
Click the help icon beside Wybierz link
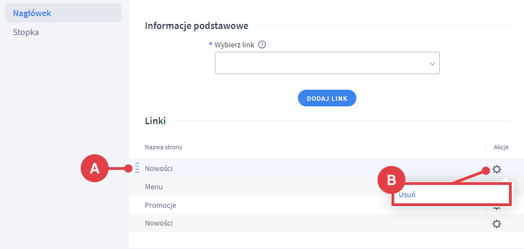tap(262, 45)
